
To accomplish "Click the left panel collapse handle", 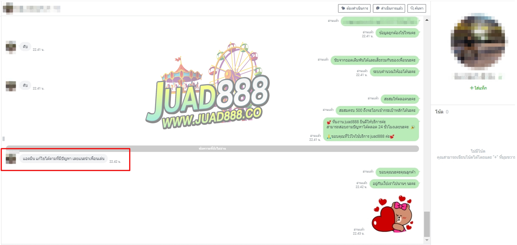I will pyautogui.click(x=4, y=139).
